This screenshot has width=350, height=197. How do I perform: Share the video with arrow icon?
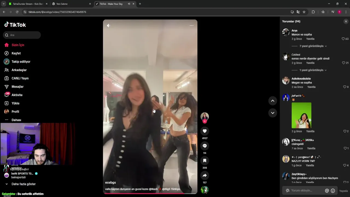[205, 175]
